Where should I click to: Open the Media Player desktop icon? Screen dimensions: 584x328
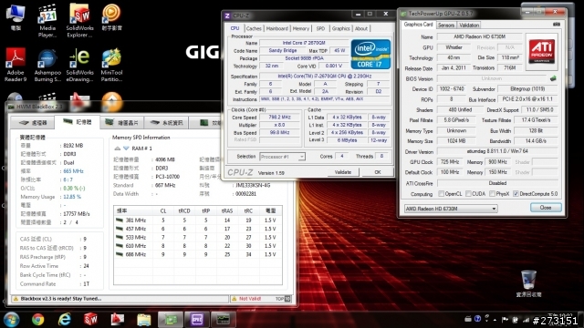[x=47, y=20]
